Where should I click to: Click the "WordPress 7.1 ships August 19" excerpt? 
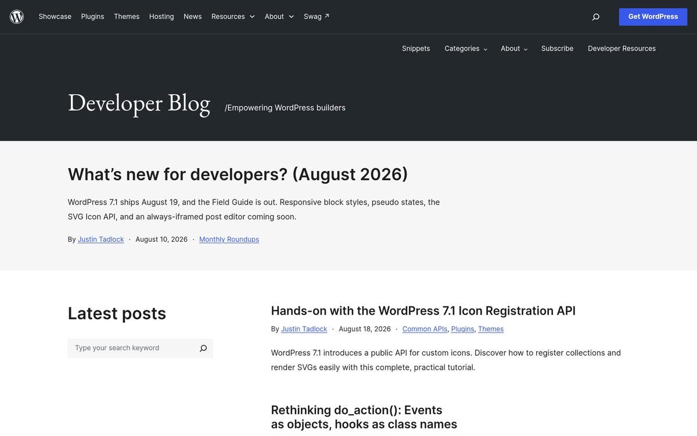(254, 209)
